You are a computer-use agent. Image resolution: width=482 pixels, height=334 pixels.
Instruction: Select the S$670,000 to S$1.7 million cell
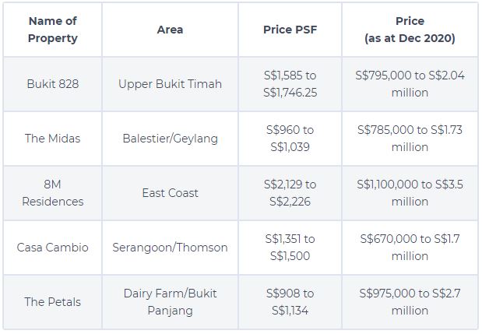coord(410,248)
